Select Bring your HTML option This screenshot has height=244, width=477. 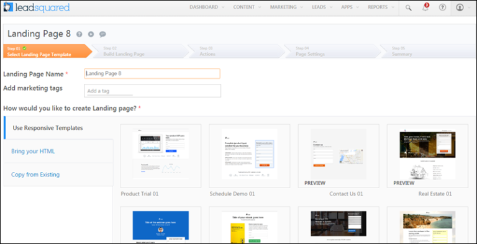(58, 151)
